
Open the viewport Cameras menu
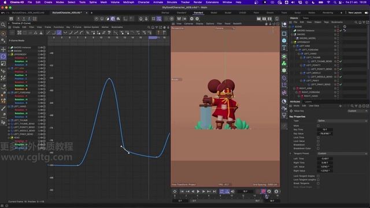(x=188, y=24)
